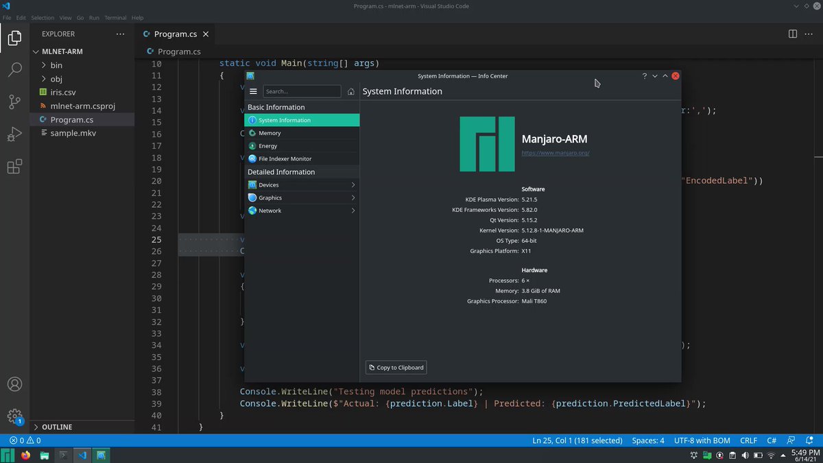Open Source Control view in VS Code
This screenshot has height=463, width=823.
14,102
